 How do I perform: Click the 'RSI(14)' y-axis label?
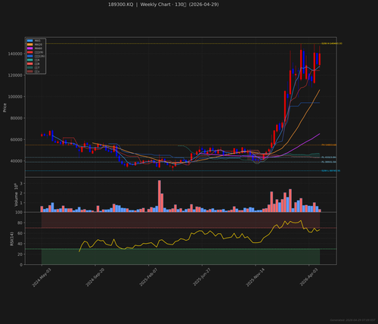pos(11,238)
